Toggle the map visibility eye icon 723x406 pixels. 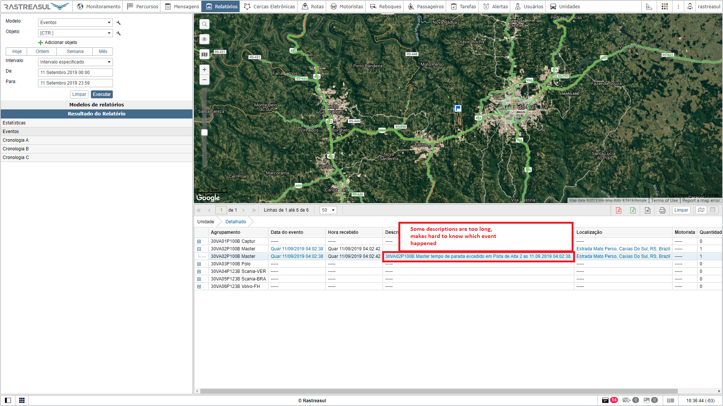click(x=204, y=39)
